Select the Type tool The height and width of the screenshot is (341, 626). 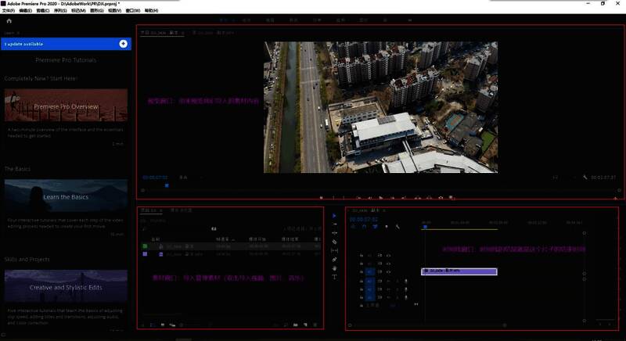[334, 277]
